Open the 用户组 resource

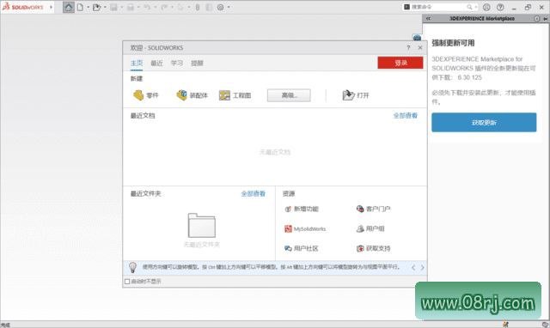[x=370, y=229]
